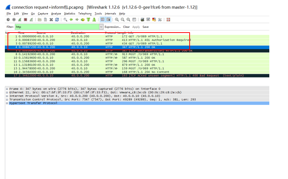
Task: Close this capture file (X icon)
Action: point(51,19)
